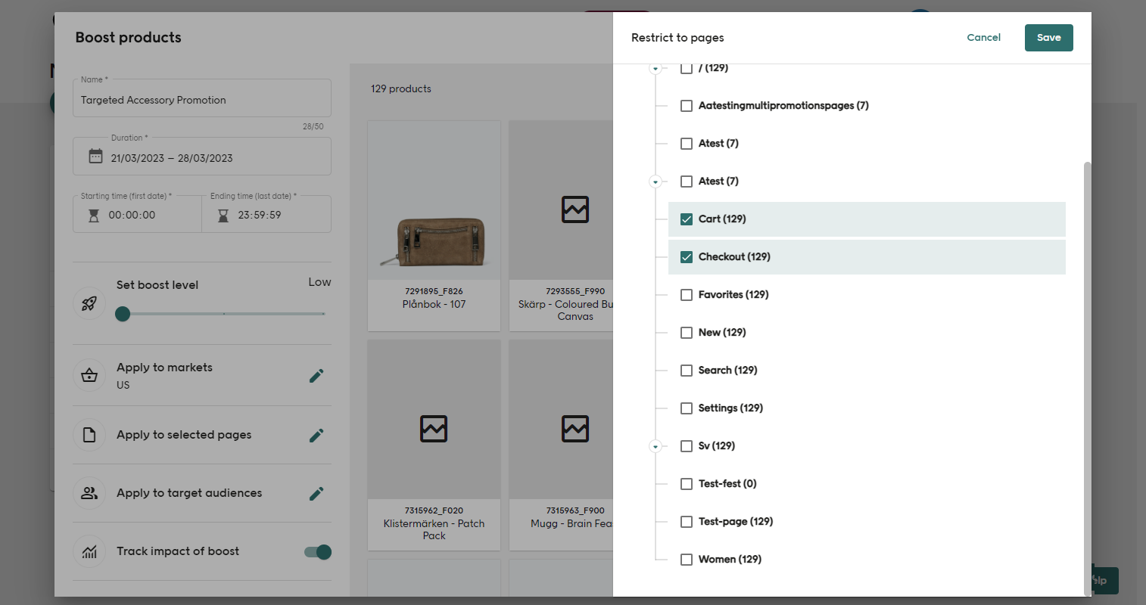This screenshot has height=605, width=1146.
Task: Click the Save button
Action: 1048,38
